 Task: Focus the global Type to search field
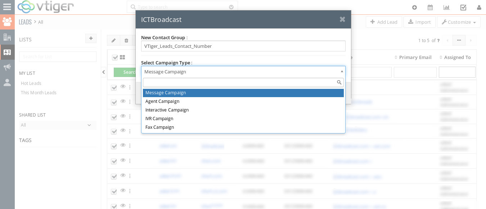coord(182,7)
